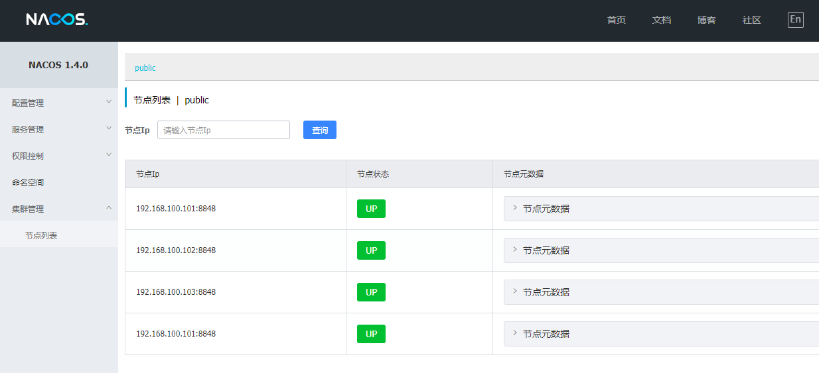Focus the 节点Ip search input
Image resolution: width=819 pixels, height=373 pixels.
point(223,130)
